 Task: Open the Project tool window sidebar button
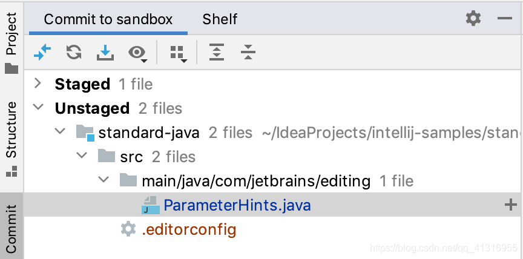[x=12, y=43]
